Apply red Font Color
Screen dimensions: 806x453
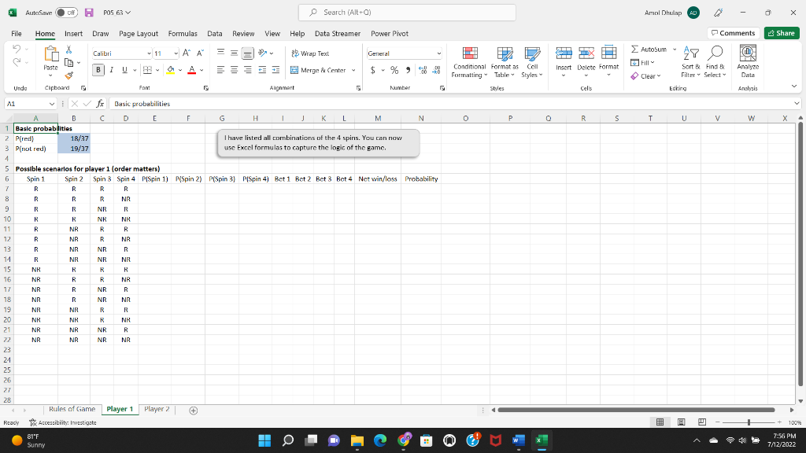(192, 70)
